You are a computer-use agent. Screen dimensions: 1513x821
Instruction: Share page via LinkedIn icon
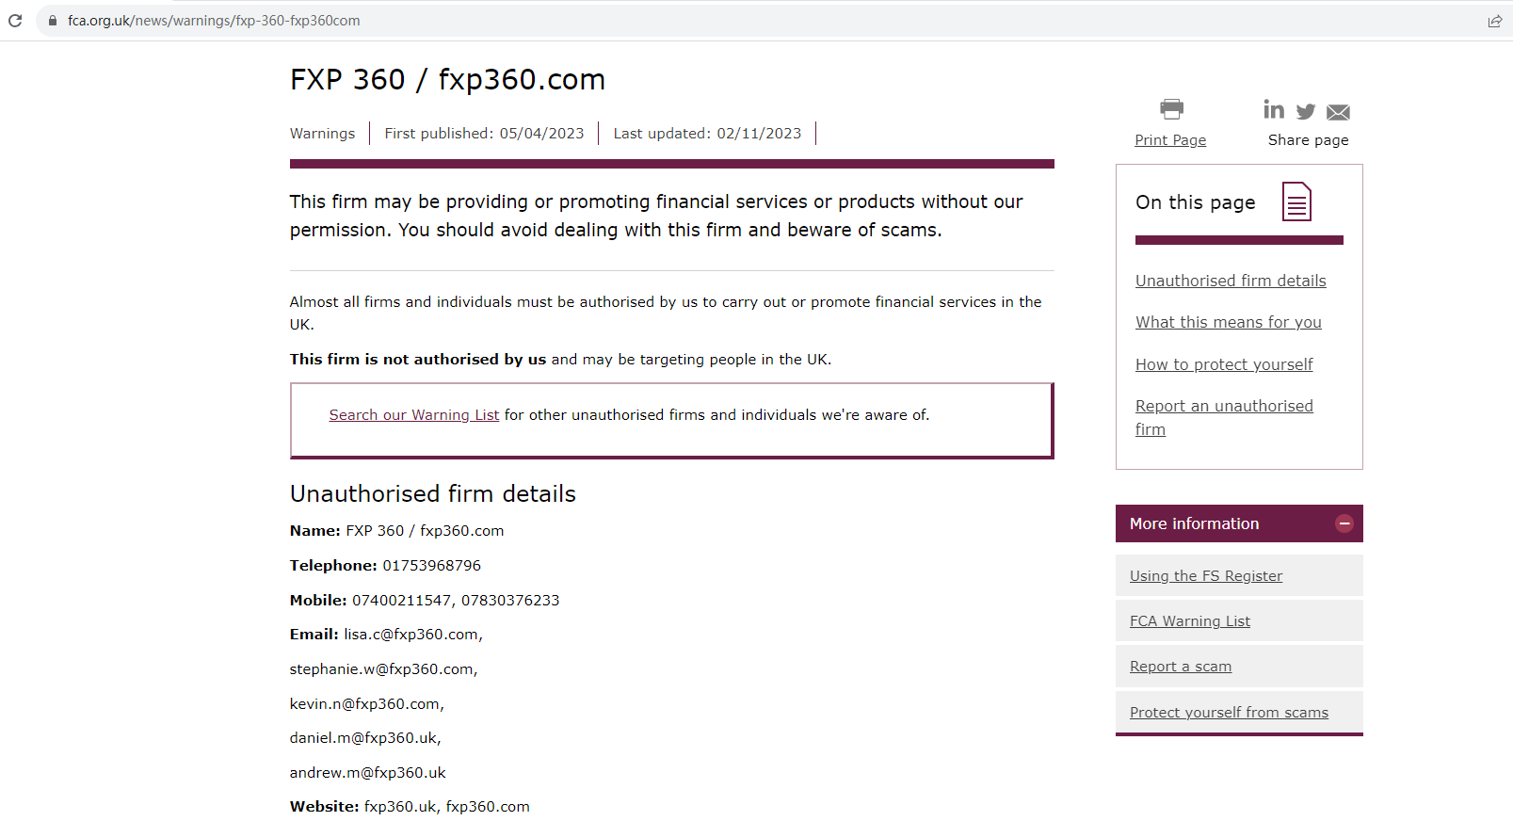click(1274, 110)
